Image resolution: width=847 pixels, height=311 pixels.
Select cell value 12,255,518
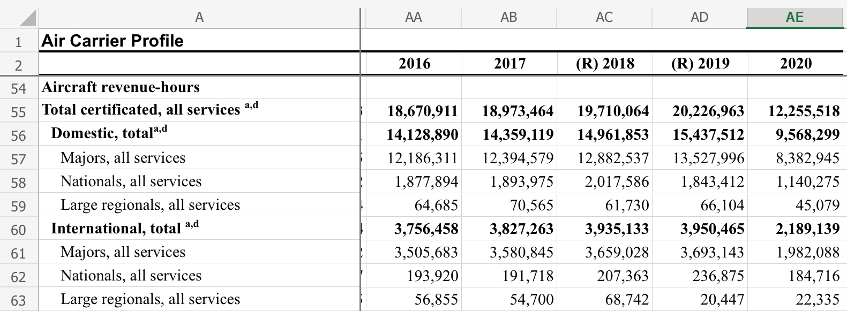tap(795, 111)
